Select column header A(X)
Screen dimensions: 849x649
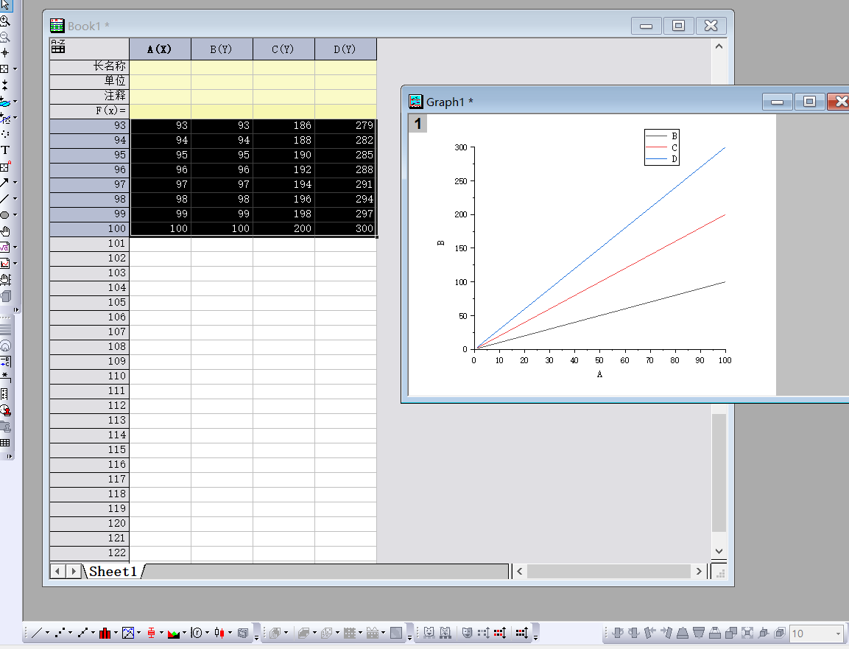(x=160, y=49)
